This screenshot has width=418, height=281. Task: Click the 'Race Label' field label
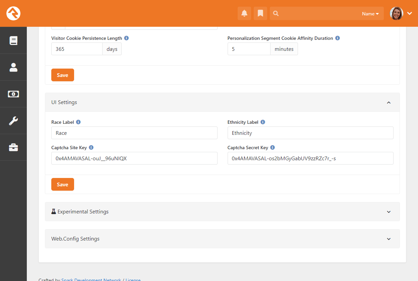point(63,122)
